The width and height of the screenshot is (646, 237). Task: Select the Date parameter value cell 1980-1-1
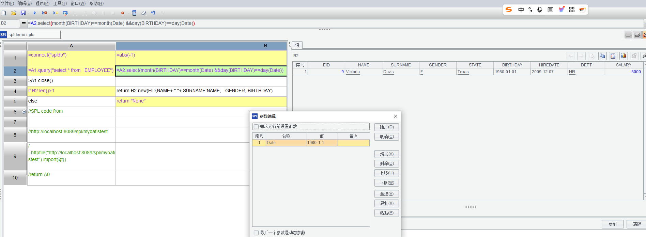[321, 143]
